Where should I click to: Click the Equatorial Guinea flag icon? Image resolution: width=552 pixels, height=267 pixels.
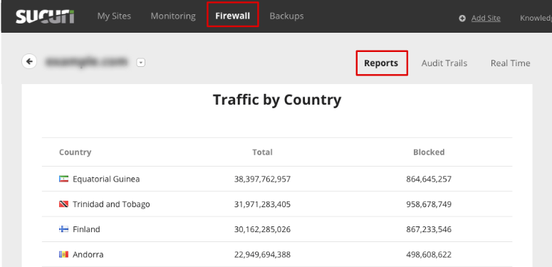[63, 179]
